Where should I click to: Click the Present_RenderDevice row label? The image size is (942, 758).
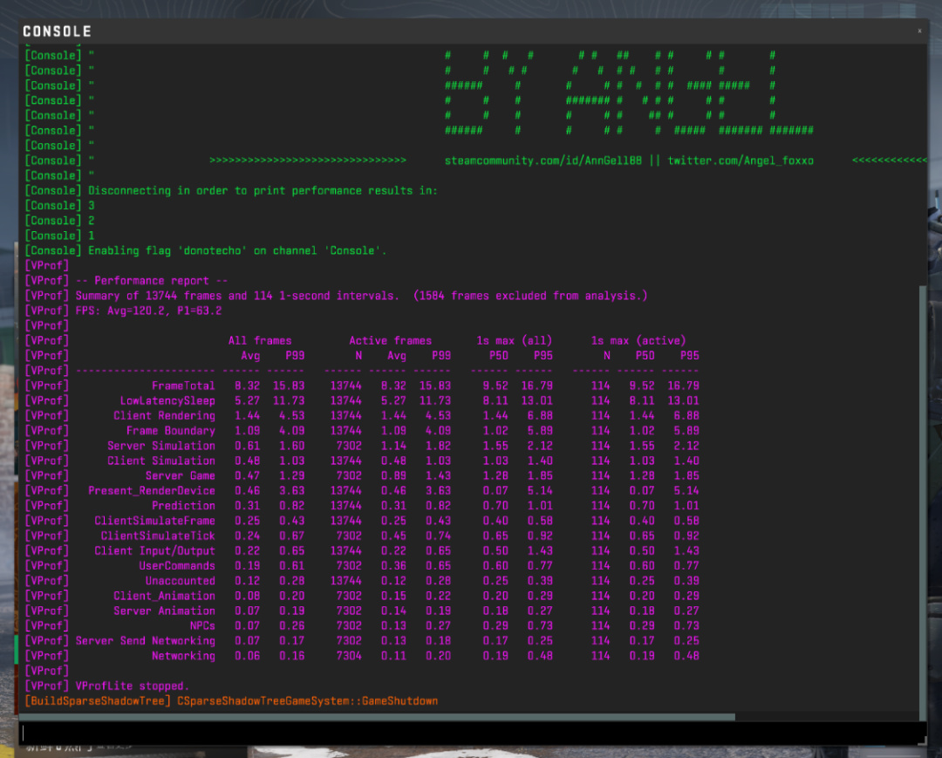pos(152,491)
